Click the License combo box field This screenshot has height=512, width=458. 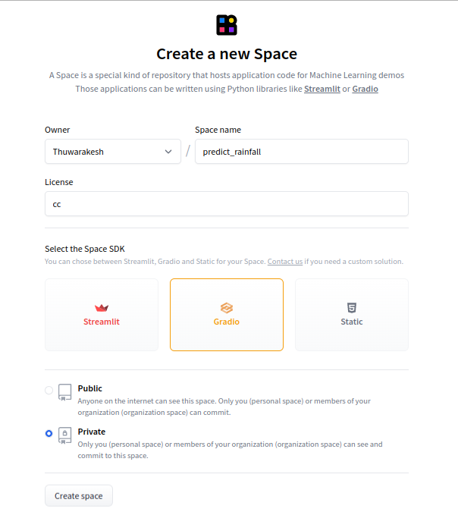click(x=226, y=203)
